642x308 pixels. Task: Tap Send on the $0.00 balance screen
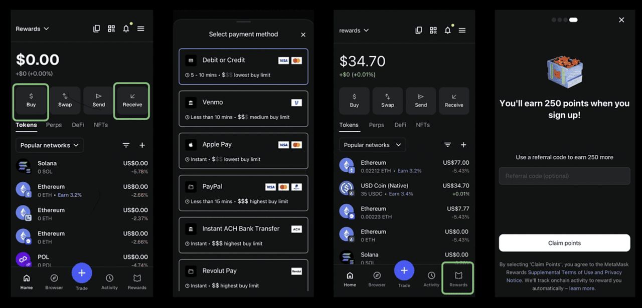[x=99, y=100]
